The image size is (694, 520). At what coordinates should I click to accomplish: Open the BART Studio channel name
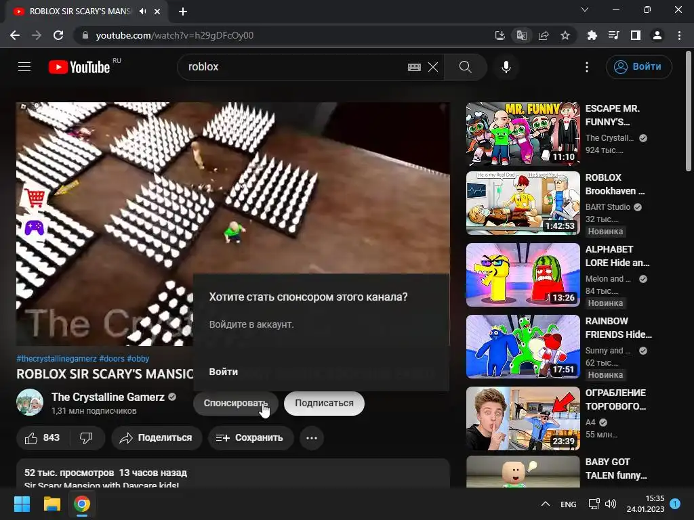(608, 207)
